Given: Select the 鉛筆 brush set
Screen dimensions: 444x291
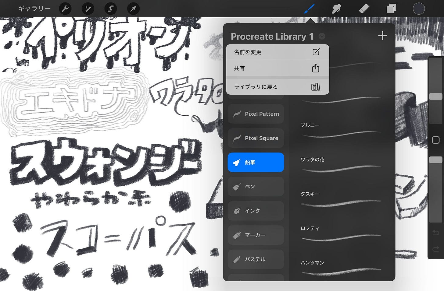Looking at the screenshot, I should pyautogui.click(x=256, y=162).
